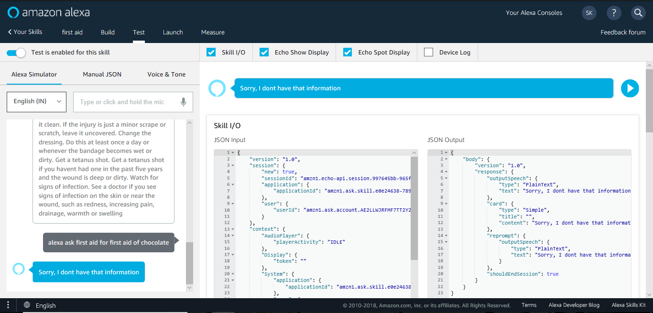Open the Measure tab
Viewport: 653px width, 313px height.
point(213,32)
